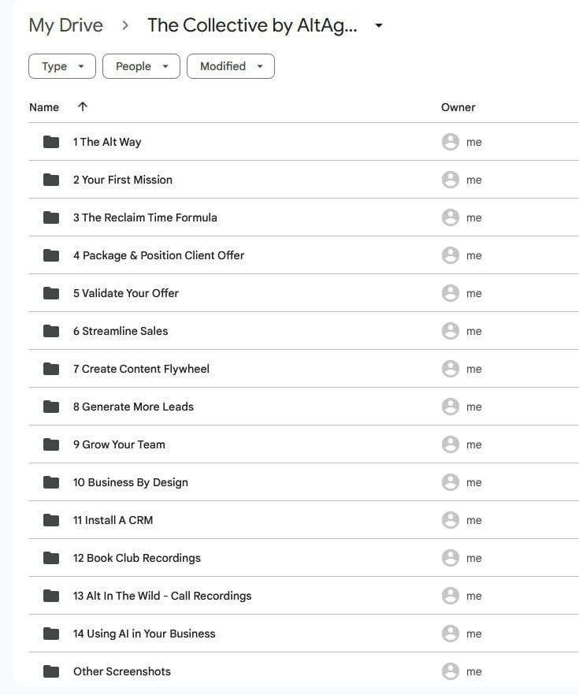
Task: Select the 7 Create Content Flywheel folder
Action: coord(141,369)
